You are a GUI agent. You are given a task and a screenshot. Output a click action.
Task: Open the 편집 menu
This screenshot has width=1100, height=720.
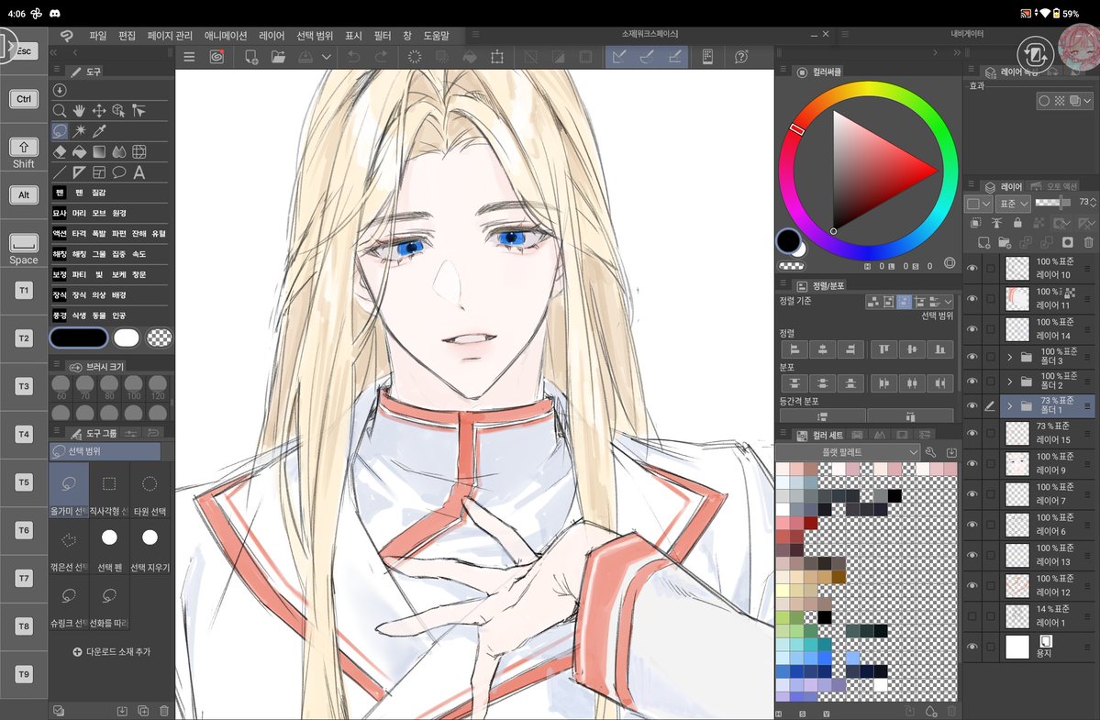pos(127,36)
